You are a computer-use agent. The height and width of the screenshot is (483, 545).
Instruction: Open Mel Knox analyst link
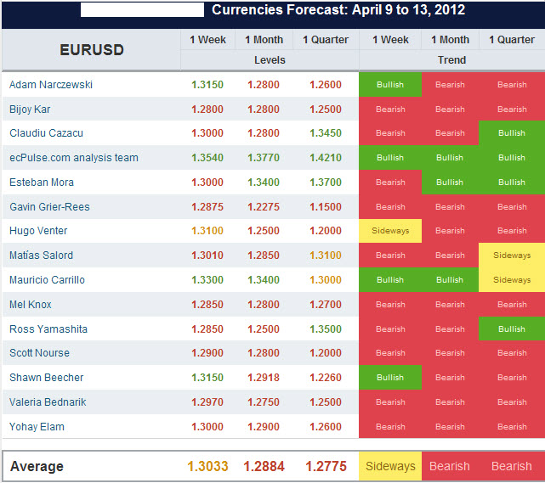pyautogui.click(x=31, y=305)
